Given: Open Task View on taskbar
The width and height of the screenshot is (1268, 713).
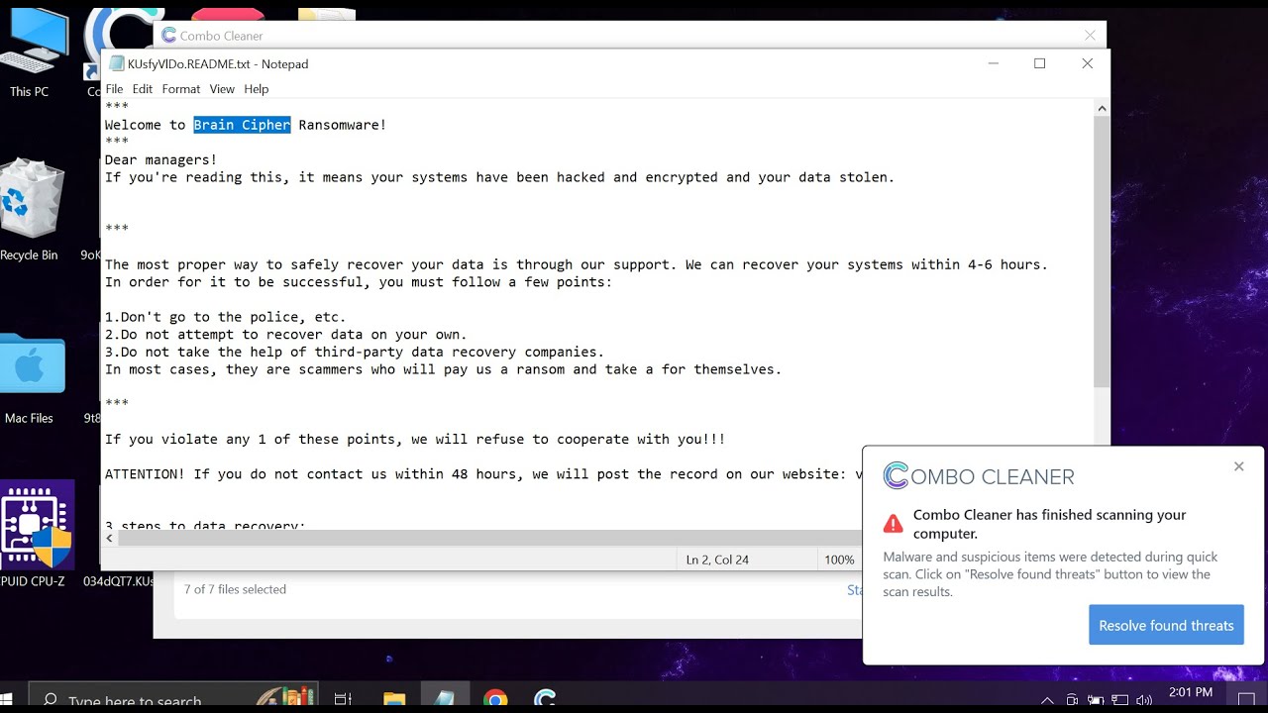Looking at the screenshot, I should pyautogui.click(x=343, y=699).
